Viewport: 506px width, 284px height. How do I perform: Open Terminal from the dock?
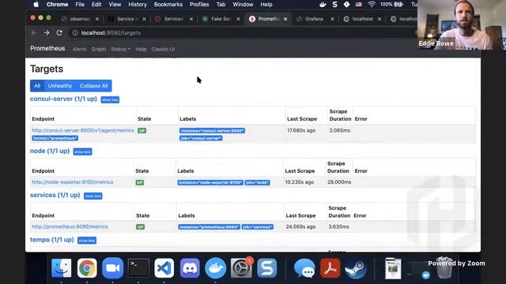pyautogui.click(x=138, y=268)
